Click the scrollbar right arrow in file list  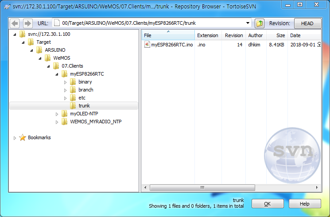pyautogui.click(x=317, y=187)
